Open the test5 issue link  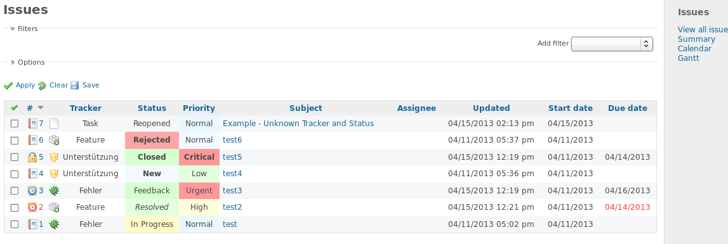[232, 157]
